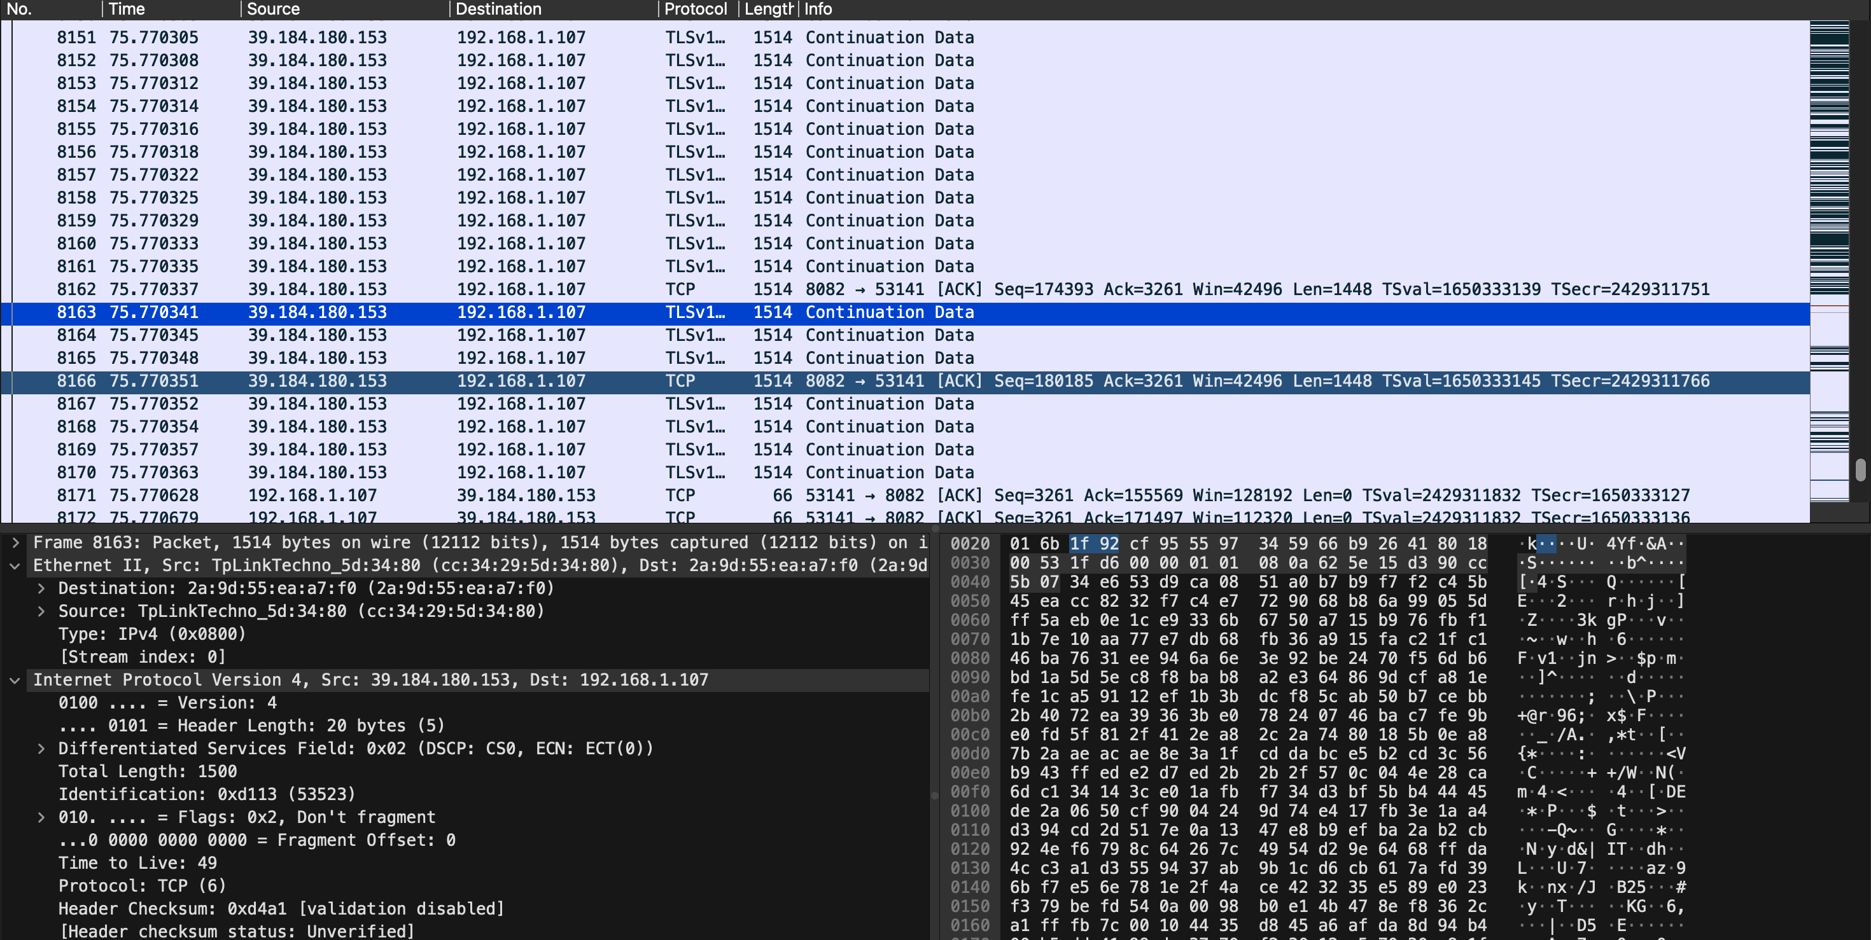The width and height of the screenshot is (1871, 940).
Task: Select packet 8166 with Seq=180185
Action: (905, 381)
